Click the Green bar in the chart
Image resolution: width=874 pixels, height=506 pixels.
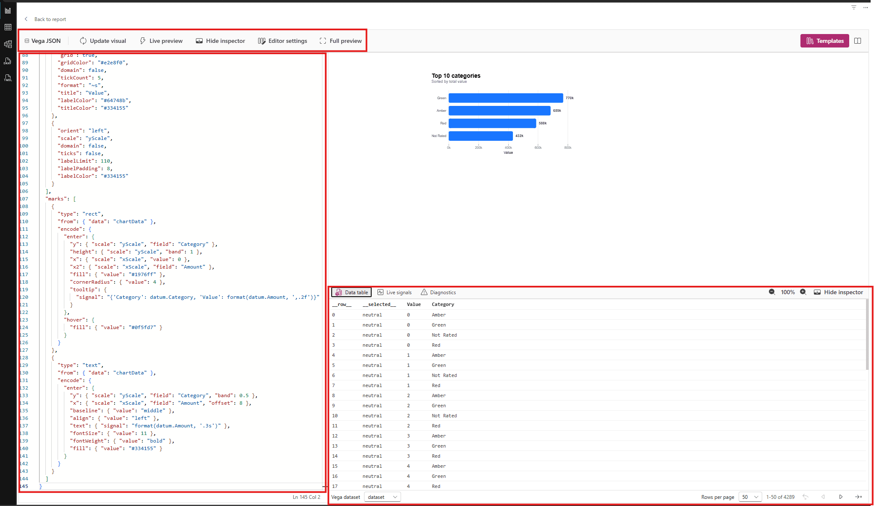(x=506, y=98)
